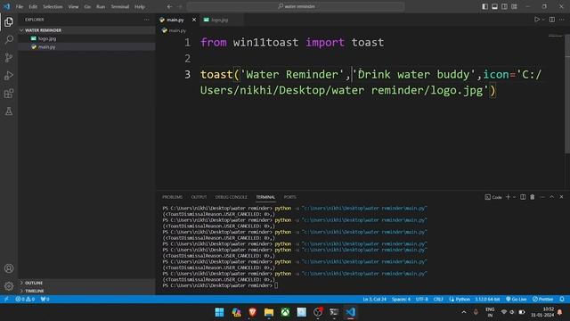
Task: Go forward with the right arrow
Action: (x=180, y=6)
